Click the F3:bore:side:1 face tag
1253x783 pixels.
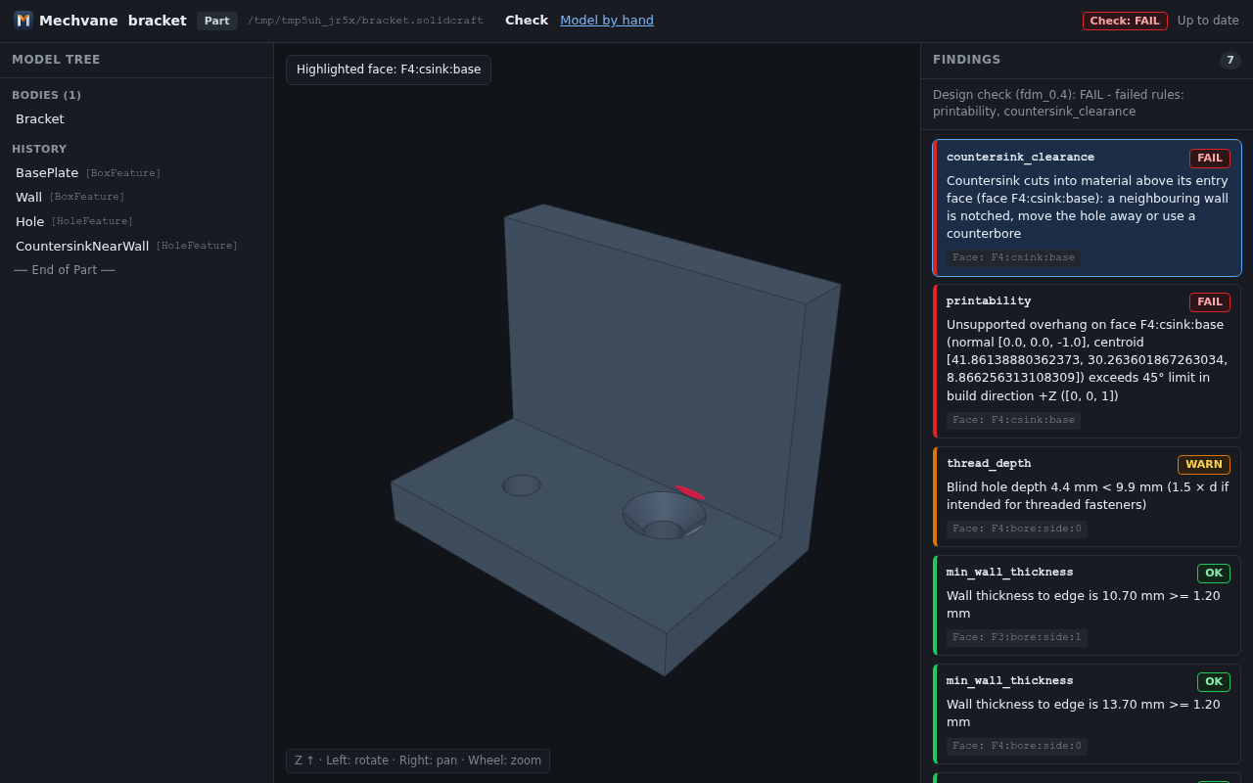coord(1016,638)
